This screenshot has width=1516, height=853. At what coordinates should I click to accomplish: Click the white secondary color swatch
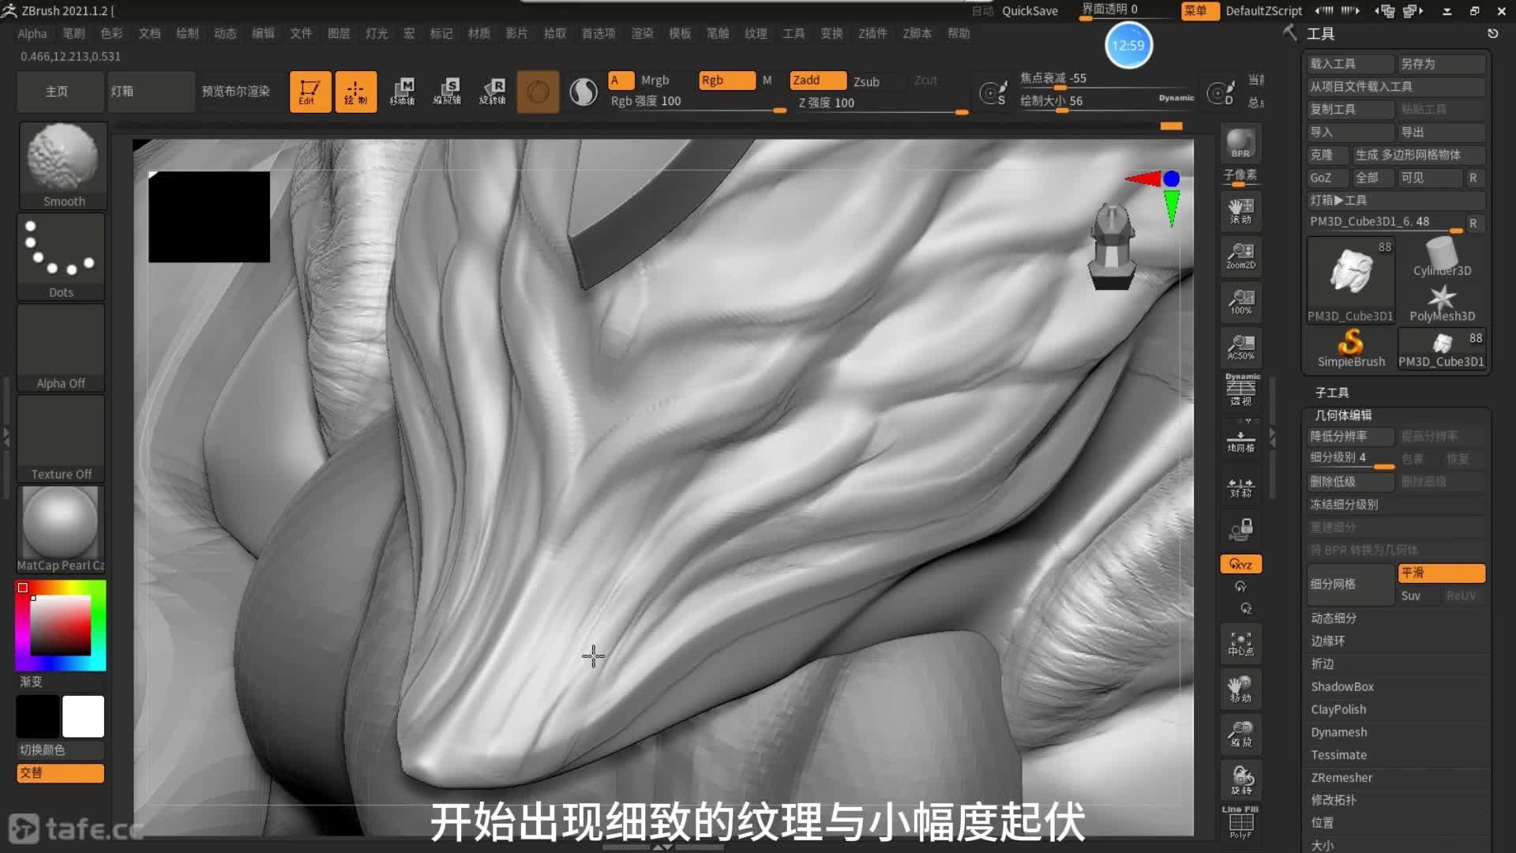83,716
